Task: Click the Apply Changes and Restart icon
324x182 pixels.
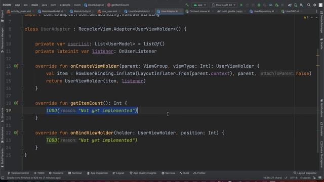Action: (247, 5)
